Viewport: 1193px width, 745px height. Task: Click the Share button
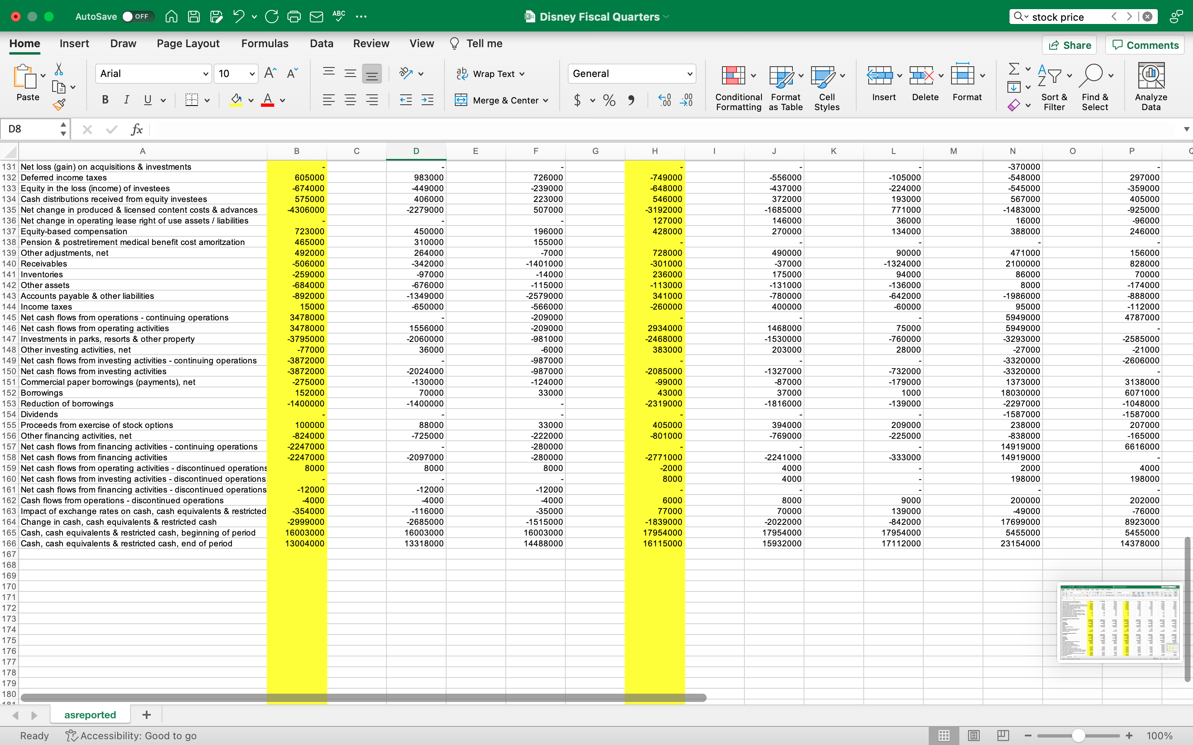(1070, 45)
